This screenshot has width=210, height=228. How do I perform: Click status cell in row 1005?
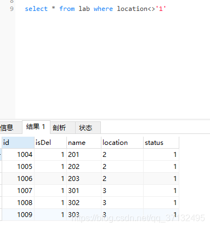tap(161, 167)
